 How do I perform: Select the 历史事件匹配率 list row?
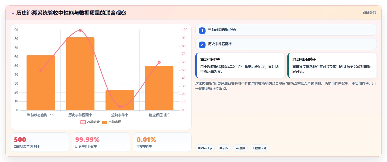click(x=286, y=44)
